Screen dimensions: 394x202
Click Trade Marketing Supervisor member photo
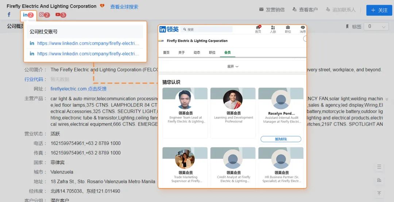[185, 159]
